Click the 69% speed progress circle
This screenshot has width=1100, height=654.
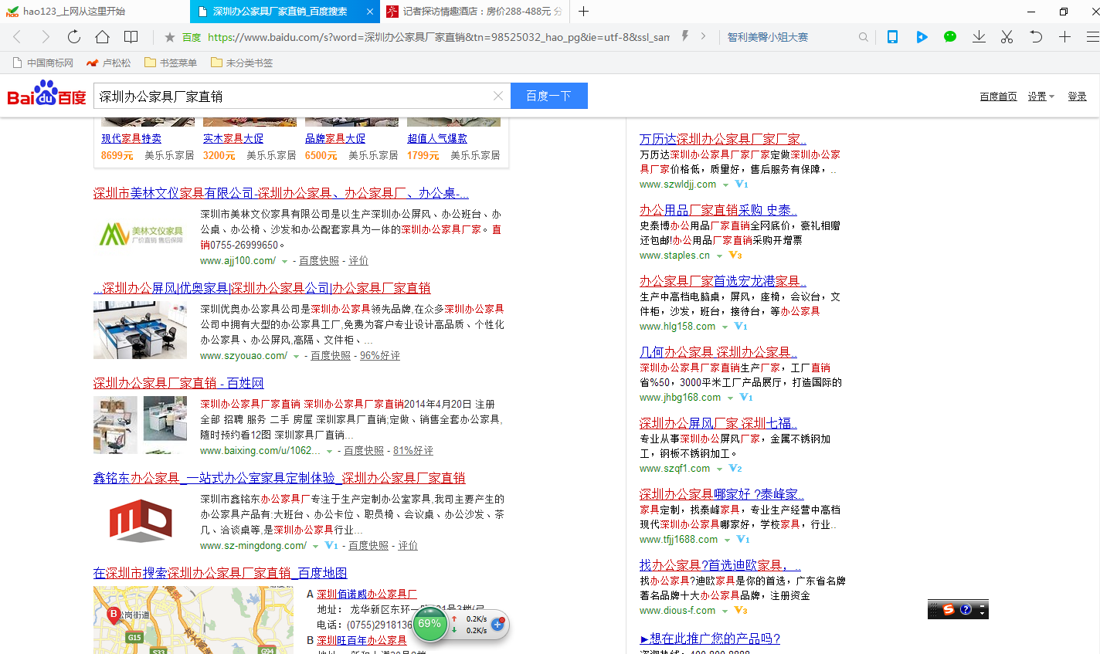point(429,624)
